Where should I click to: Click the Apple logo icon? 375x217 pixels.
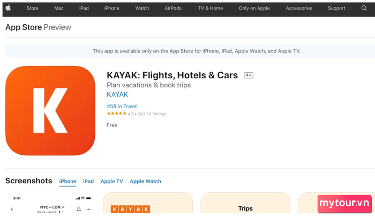pyautogui.click(x=8, y=8)
